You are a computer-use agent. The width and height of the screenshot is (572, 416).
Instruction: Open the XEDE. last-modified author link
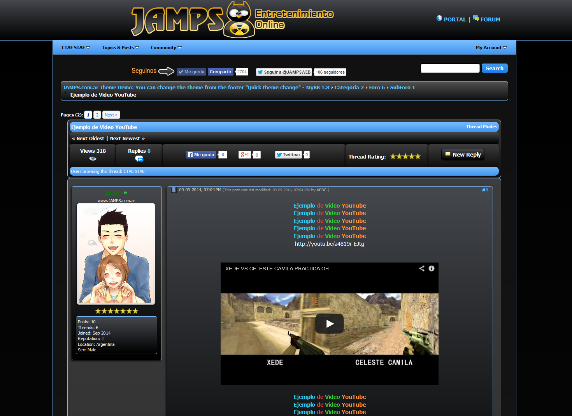(x=322, y=190)
